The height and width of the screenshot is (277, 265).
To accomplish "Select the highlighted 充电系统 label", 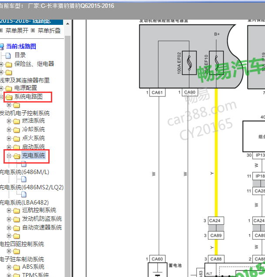I will tap(34, 155).
